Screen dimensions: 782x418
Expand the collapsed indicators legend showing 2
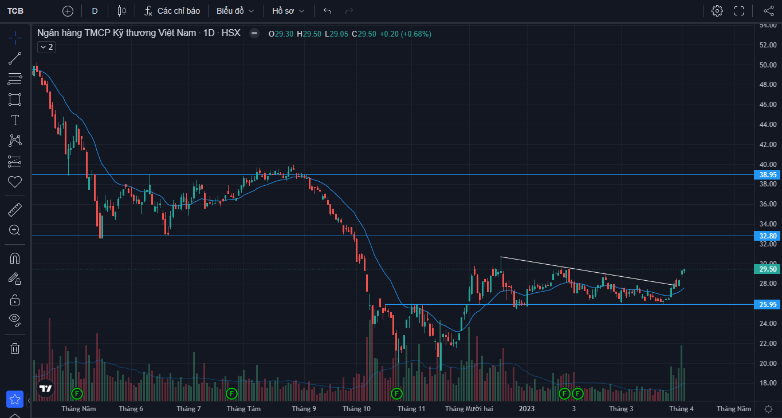click(46, 47)
